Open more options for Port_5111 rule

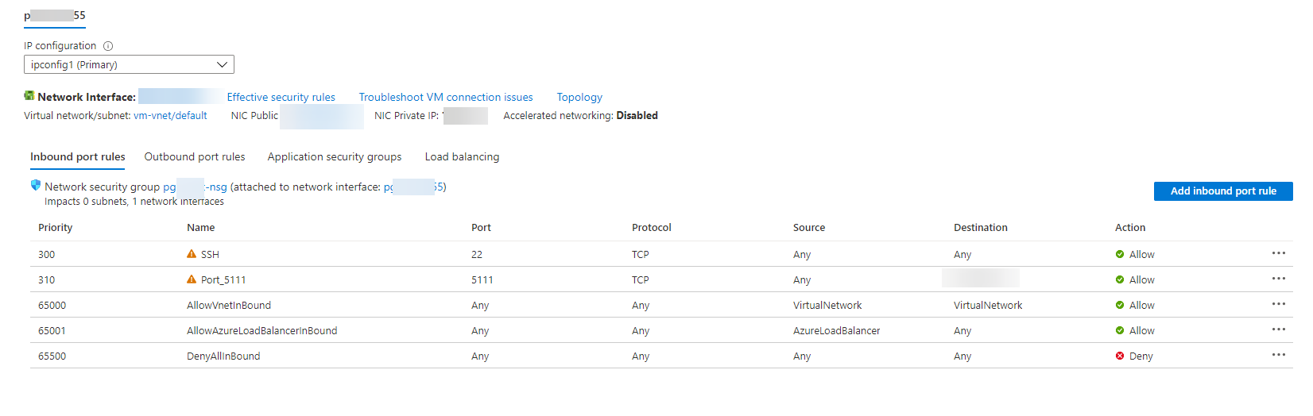(x=1278, y=279)
